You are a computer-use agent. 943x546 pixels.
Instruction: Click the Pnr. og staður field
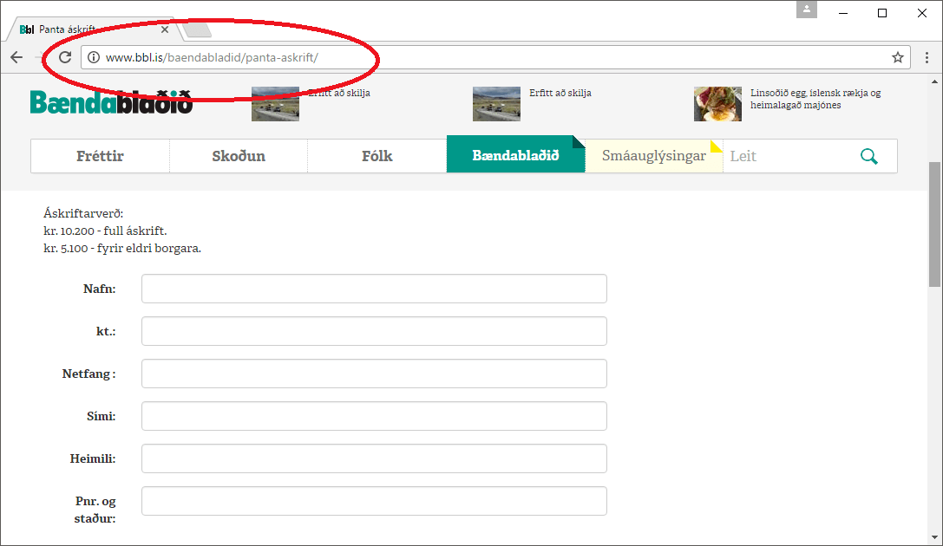(374, 501)
